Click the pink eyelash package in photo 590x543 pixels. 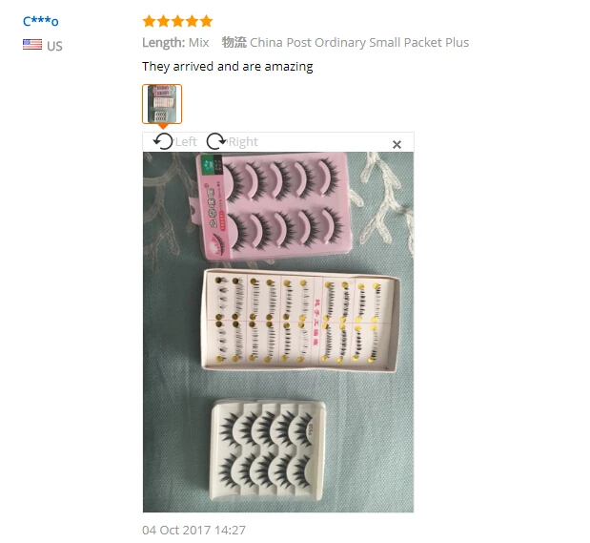click(x=274, y=205)
